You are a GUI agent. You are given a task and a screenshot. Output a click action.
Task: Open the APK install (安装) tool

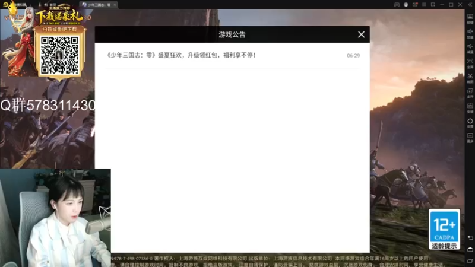click(x=470, y=108)
